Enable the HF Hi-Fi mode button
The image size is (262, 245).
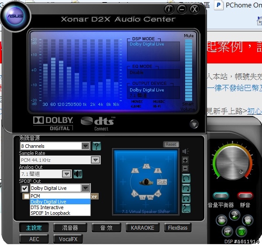(228, 232)
